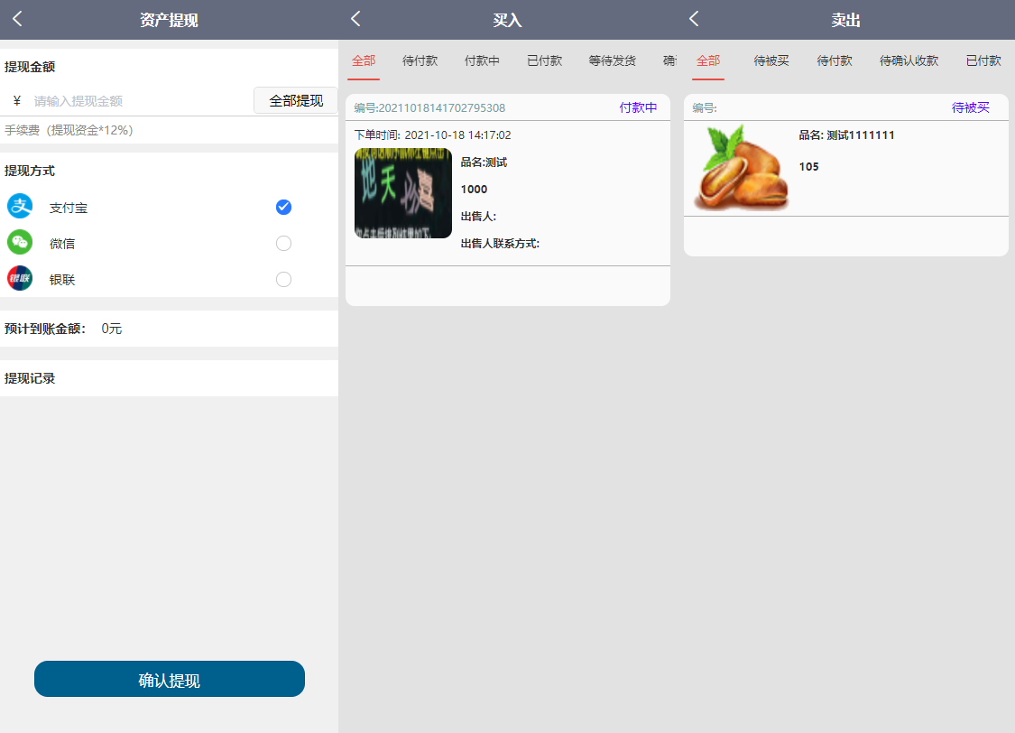Choose 微信 as withdrawal method

click(283, 244)
